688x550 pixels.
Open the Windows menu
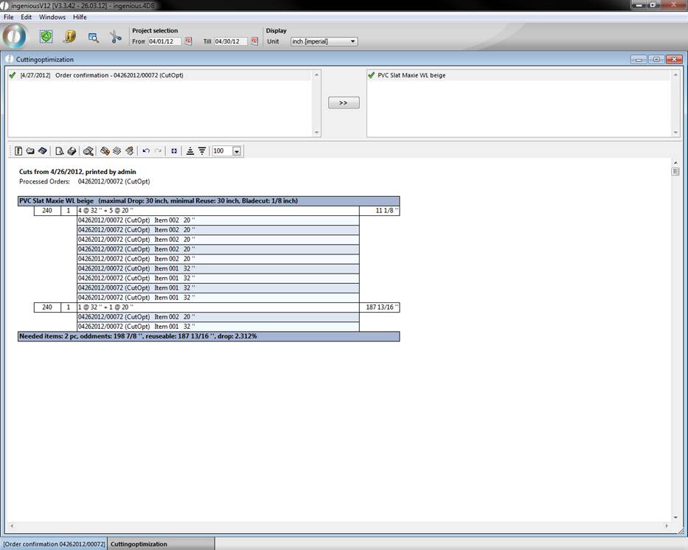click(x=52, y=17)
